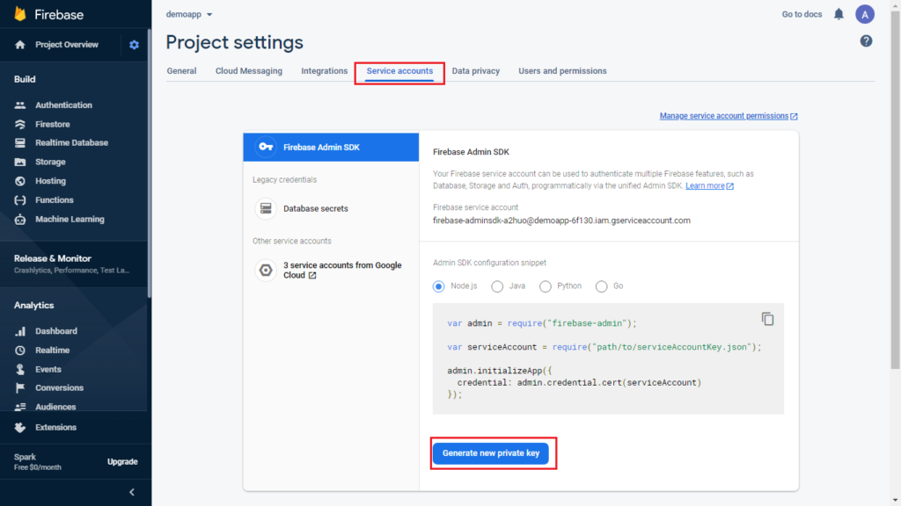This screenshot has height=506, width=901.
Task: Expand the Release & Monitor section
Action: click(x=74, y=264)
